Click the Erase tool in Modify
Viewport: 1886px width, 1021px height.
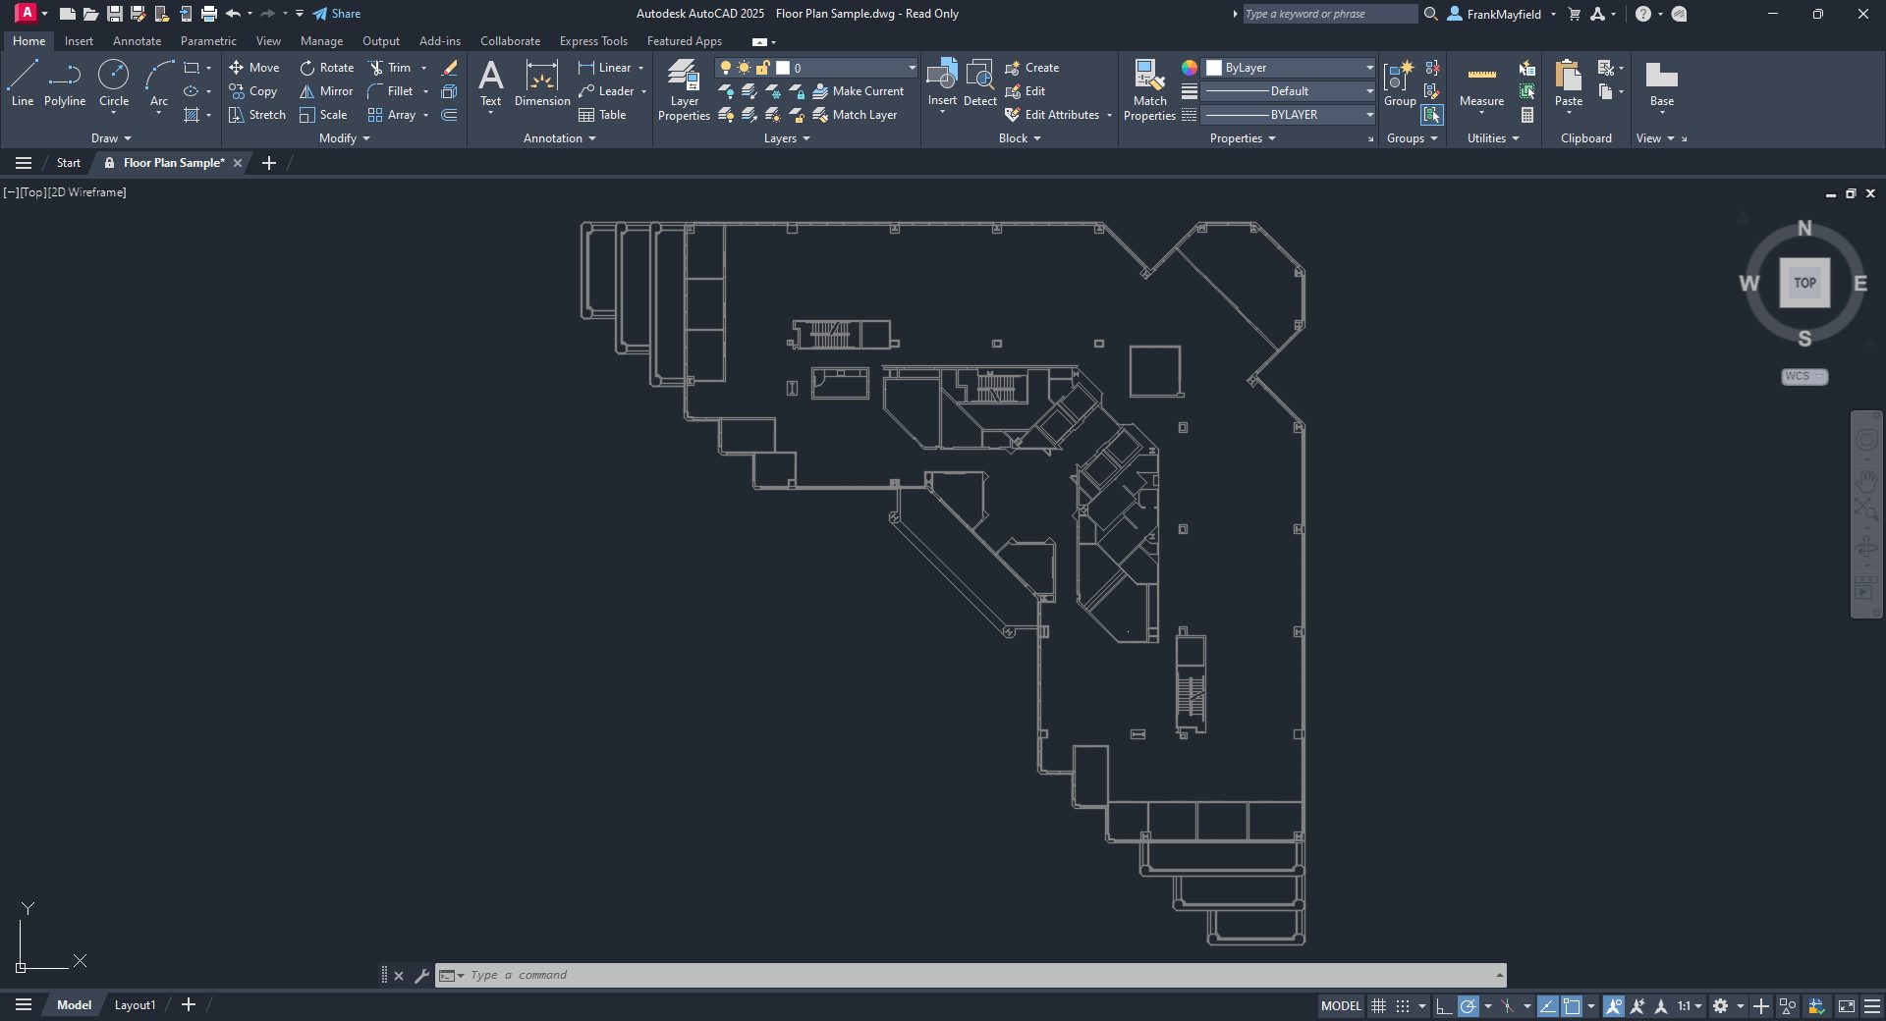pyautogui.click(x=450, y=68)
